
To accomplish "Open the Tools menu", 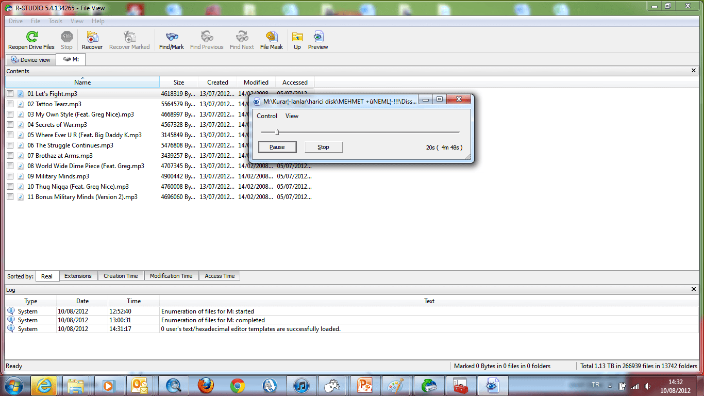I will point(55,21).
